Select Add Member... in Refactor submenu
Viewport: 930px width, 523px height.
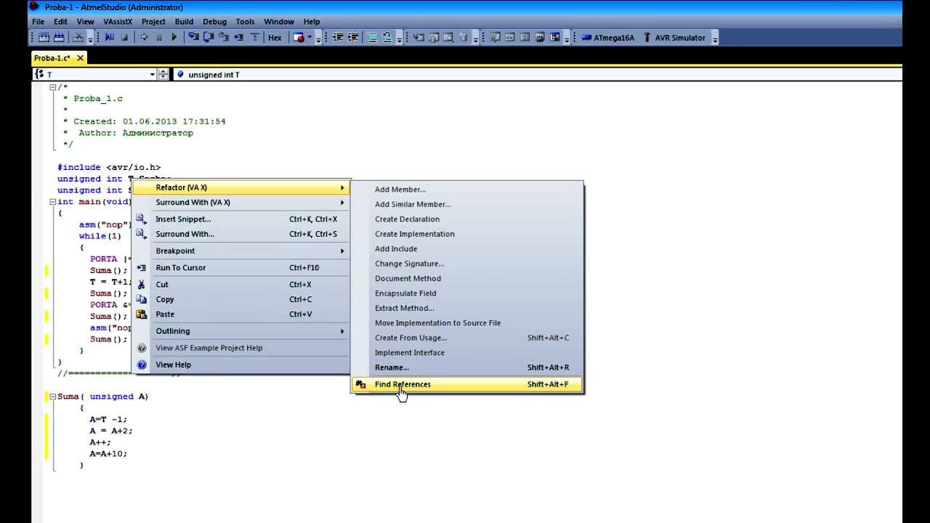(x=467, y=190)
